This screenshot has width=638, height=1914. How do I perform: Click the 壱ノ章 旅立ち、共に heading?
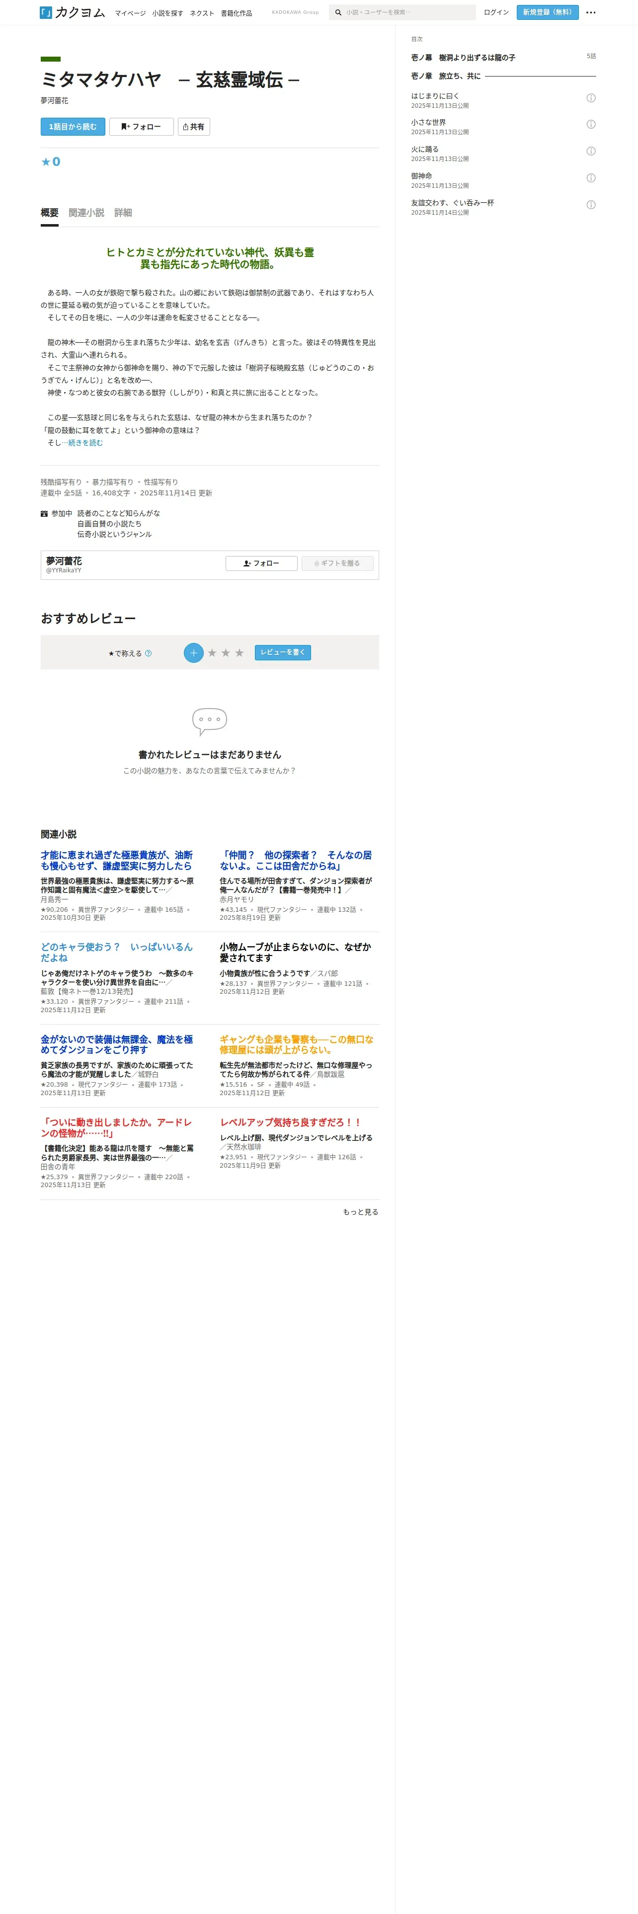[446, 77]
